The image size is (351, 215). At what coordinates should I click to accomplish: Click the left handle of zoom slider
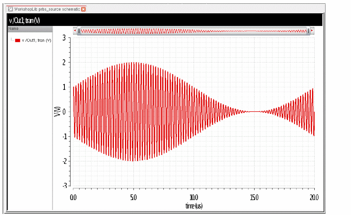(x=79, y=31)
